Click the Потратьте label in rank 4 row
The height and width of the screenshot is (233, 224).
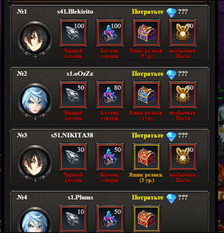[148, 198]
